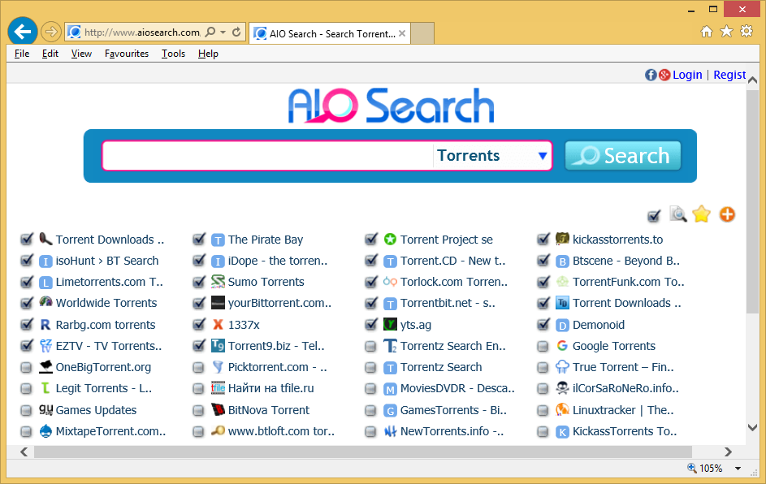Click the horizontal scrollbar thumb
766x484 pixels.
(x=362, y=452)
